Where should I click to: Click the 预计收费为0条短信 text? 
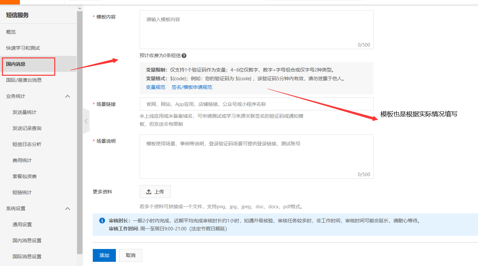tap(160, 56)
